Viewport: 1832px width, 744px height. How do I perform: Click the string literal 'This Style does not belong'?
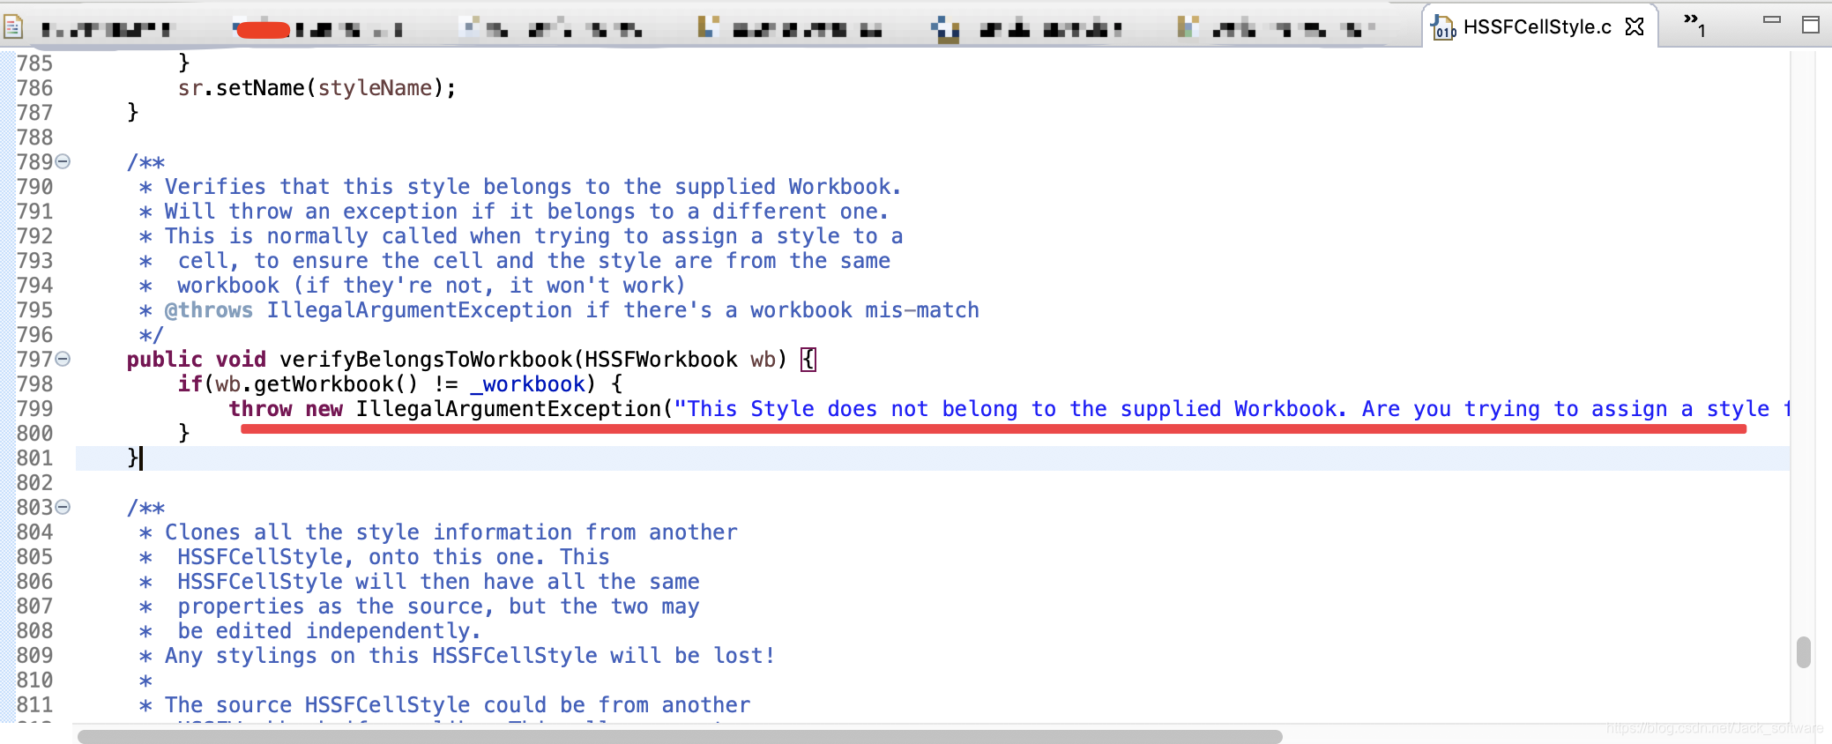pos(1230,409)
